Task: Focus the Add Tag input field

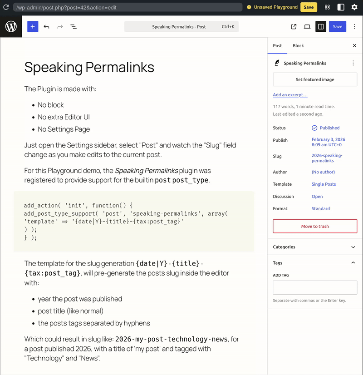Action: coord(315,287)
